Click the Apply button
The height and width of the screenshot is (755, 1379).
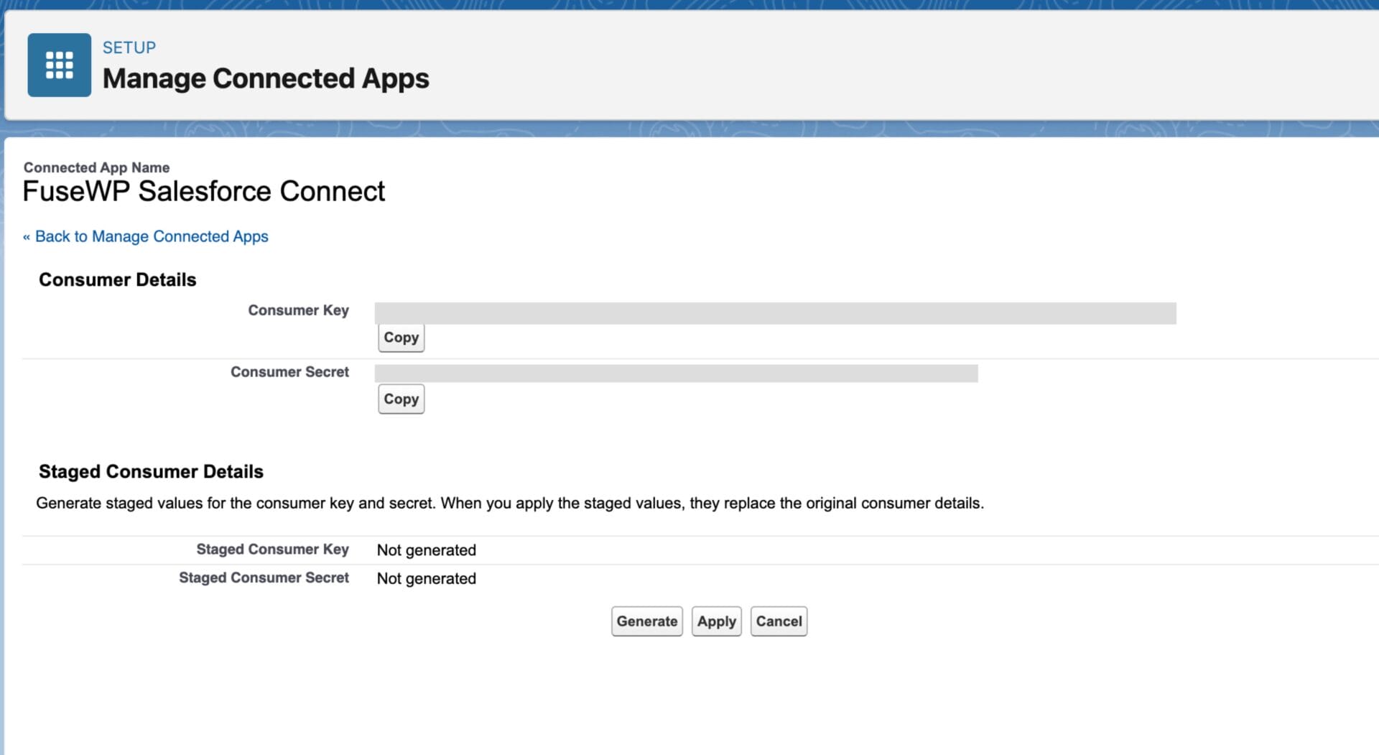click(x=716, y=621)
